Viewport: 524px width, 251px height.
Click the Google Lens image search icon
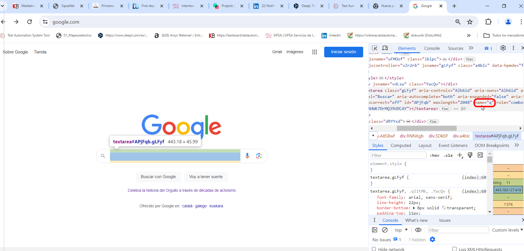[x=259, y=156]
